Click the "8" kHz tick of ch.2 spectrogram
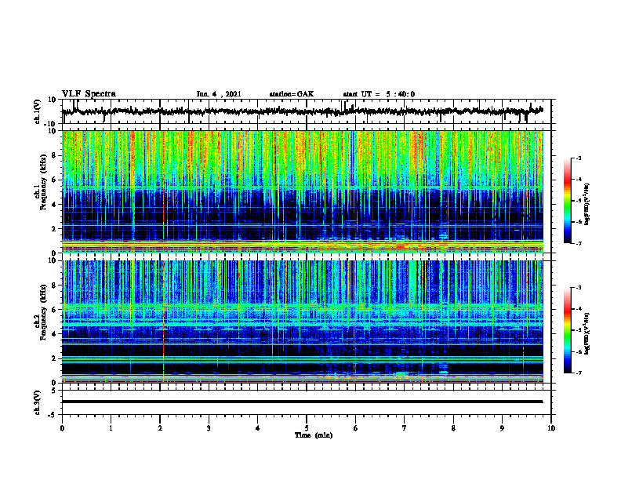 coord(55,285)
